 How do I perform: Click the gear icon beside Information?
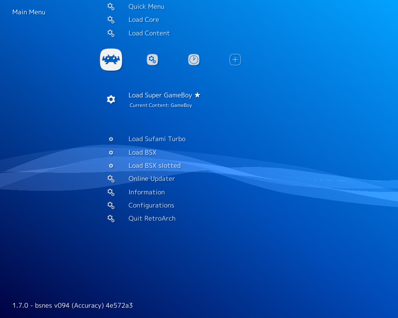111,192
